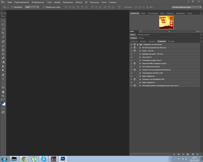Pick the Eyedropper tool
The image size is (203, 162).
coord(3,37)
